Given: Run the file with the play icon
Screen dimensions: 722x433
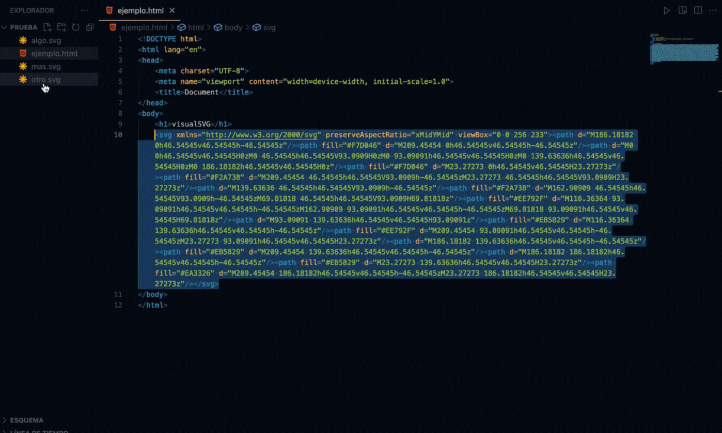Looking at the screenshot, I should [666, 11].
